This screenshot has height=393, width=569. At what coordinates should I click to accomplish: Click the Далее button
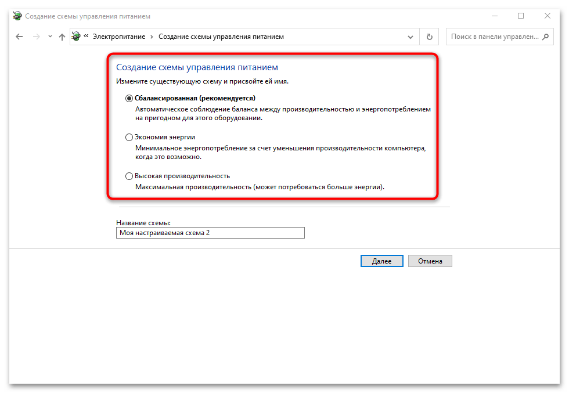(382, 261)
